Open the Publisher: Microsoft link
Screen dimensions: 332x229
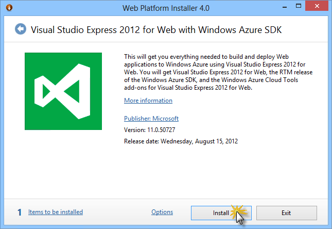click(x=151, y=118)
